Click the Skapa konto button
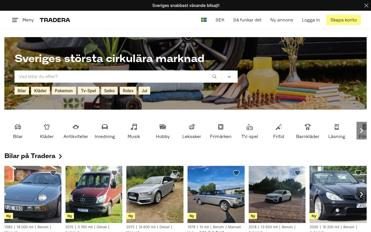The image size is (371, 232). pyautogui.click(x=343, y=20)
